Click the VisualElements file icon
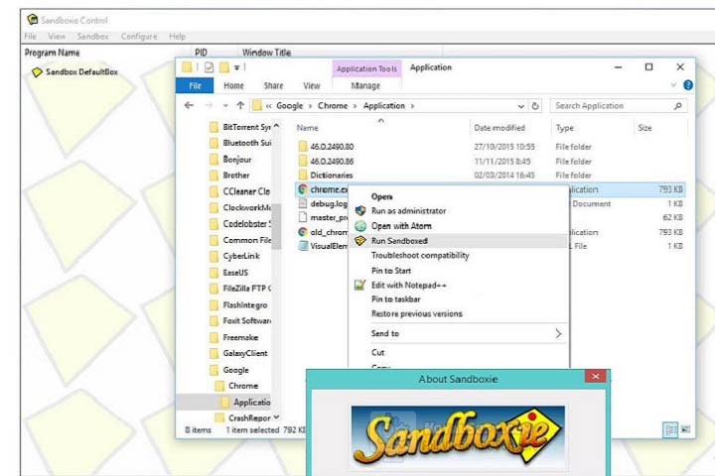Image resolution: width=715 pixels, height=476 pixels. coord(302,246)
